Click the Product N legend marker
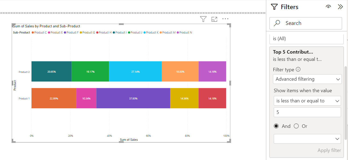 178,32
